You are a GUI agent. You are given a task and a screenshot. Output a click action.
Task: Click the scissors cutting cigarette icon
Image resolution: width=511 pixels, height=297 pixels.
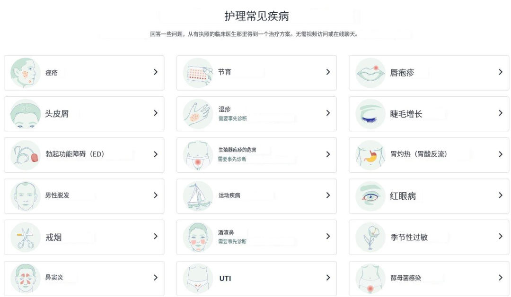[25, 237]
